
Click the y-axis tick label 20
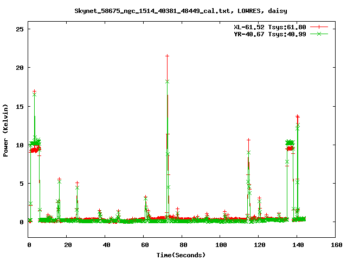pyautogui.click(x=20, y=68)
